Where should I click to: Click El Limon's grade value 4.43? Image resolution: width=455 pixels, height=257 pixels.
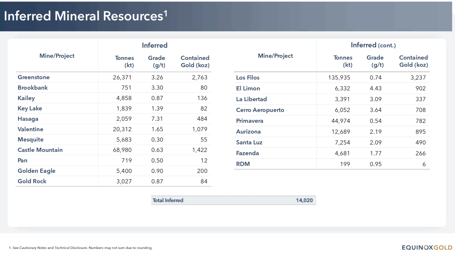click(x=375, y=89)
